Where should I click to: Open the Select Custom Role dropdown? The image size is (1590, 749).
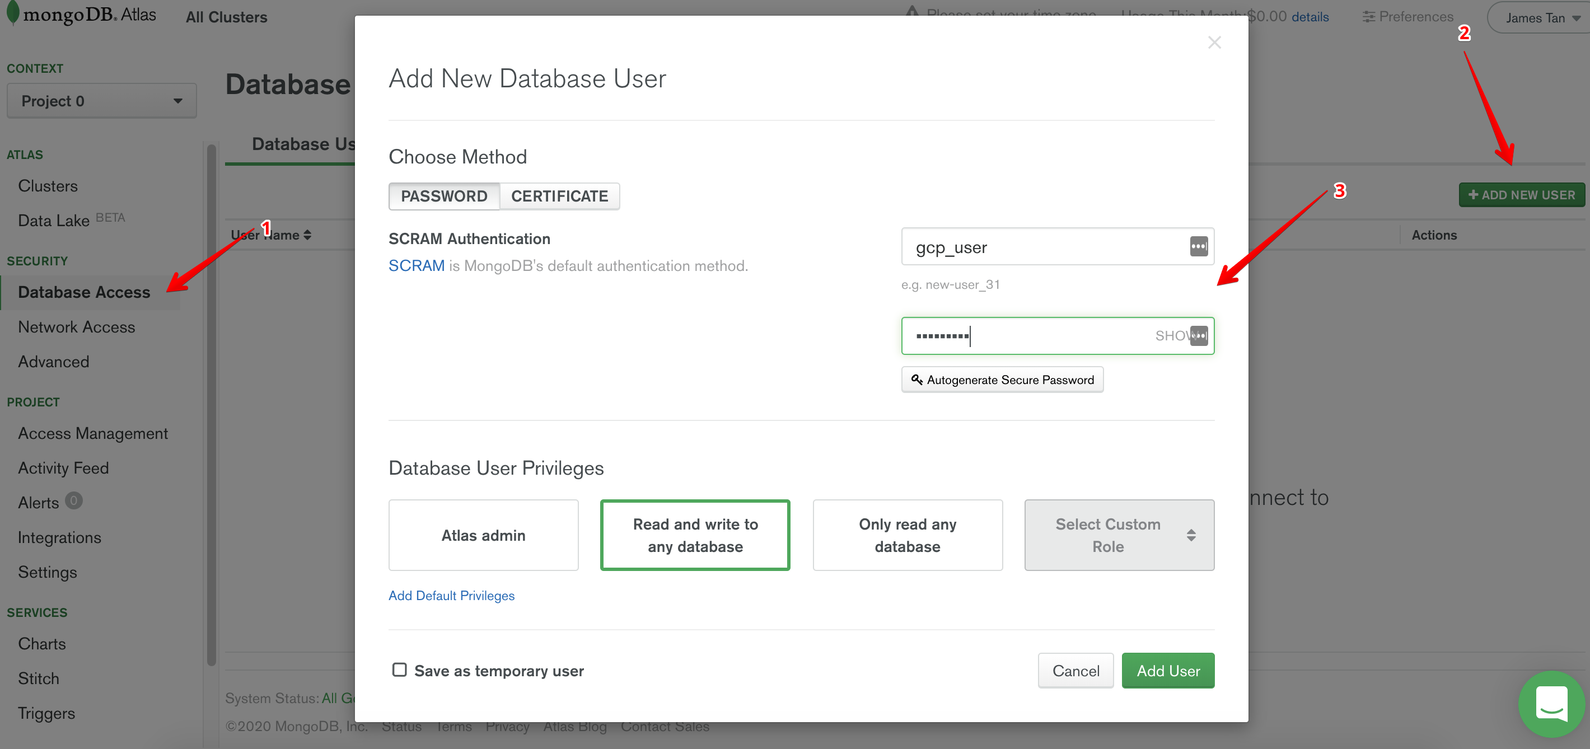(x=1119, y=535)
